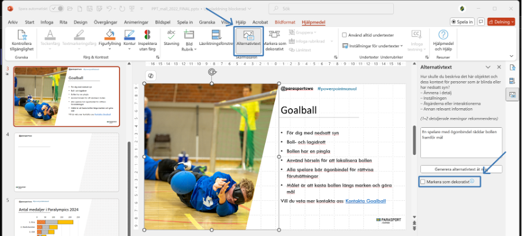Open Färg & Kontrast dialog launcher

(158, 57)
